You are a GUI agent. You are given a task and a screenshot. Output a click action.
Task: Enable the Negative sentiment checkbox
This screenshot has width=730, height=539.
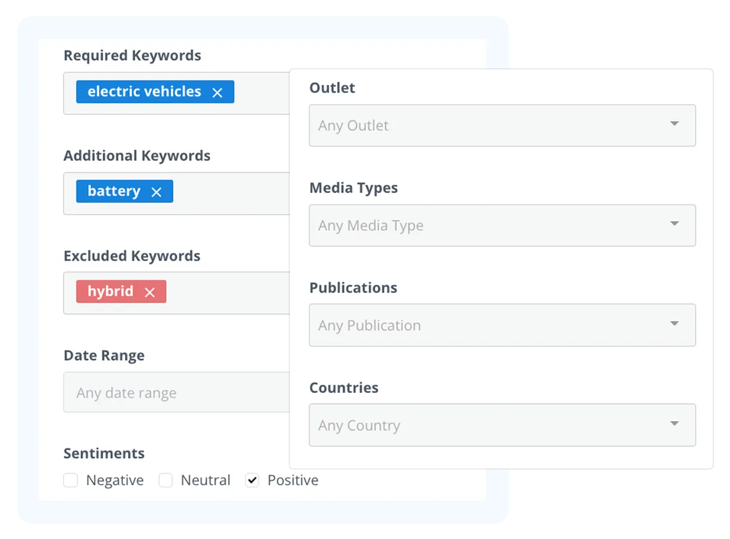71,480
